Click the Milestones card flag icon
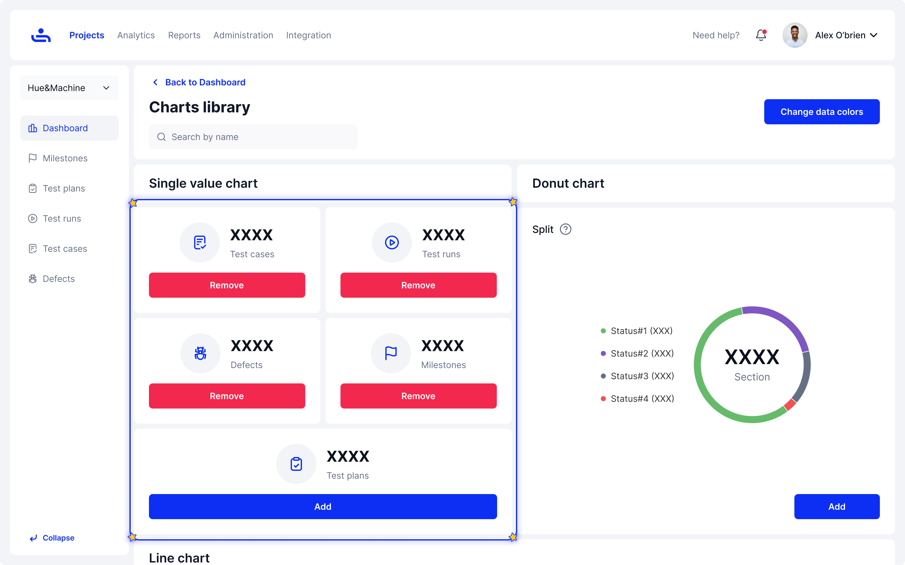905x565 pixels. click(391, 353)
